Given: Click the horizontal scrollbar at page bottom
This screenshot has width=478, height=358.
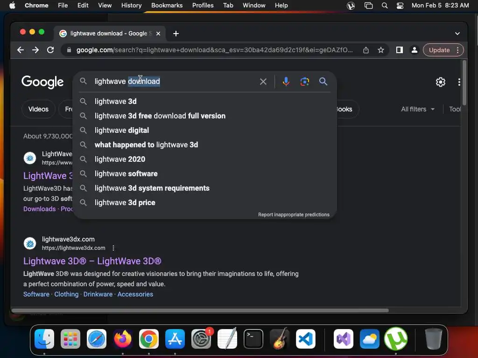Looking at the screenshot, I should click(200, 310).
